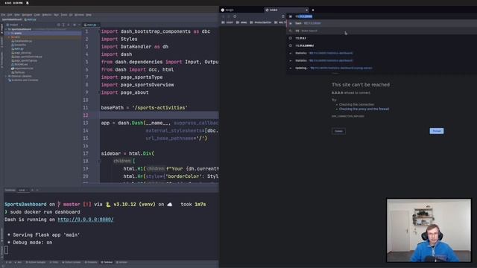This screenshot has height=268, width=477.
Task: Go back in the browser
Action: coord(223,16)
